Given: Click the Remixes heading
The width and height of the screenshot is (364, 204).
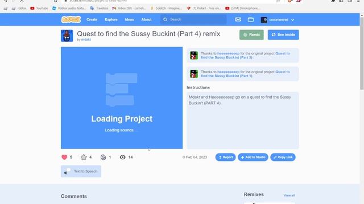Looking at the screenshot, I should click(x=254, y=194).
